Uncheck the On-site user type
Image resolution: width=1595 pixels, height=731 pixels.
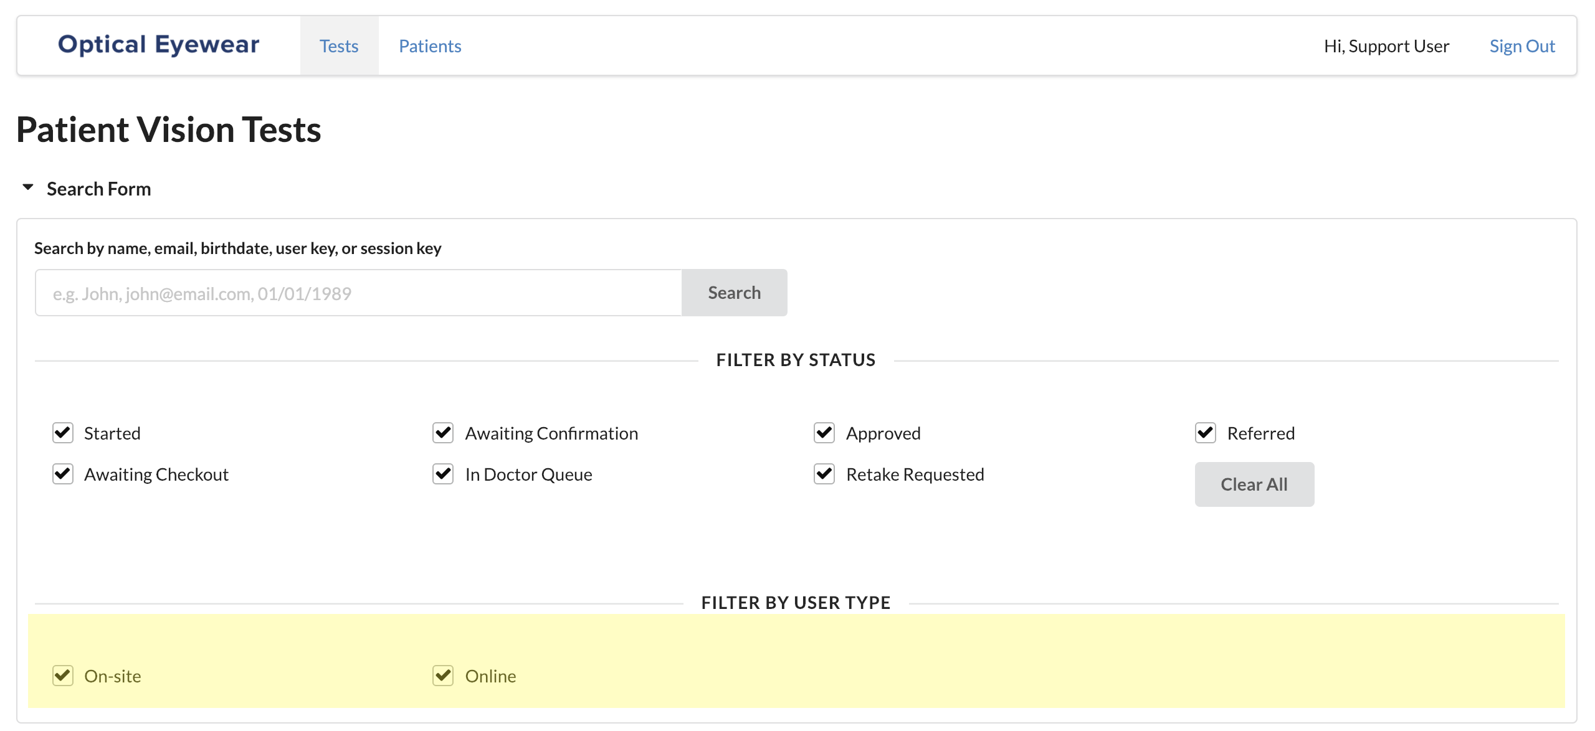(63, 676)
